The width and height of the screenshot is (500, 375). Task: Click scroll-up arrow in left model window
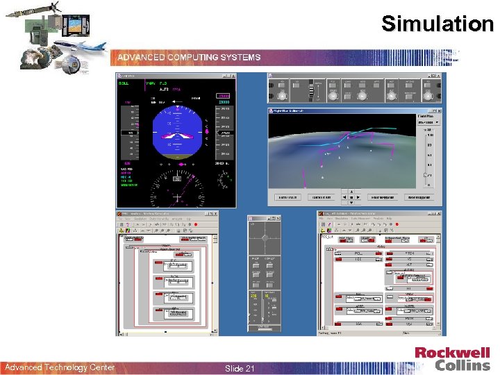pyautogui.click(x=215, y=237)
